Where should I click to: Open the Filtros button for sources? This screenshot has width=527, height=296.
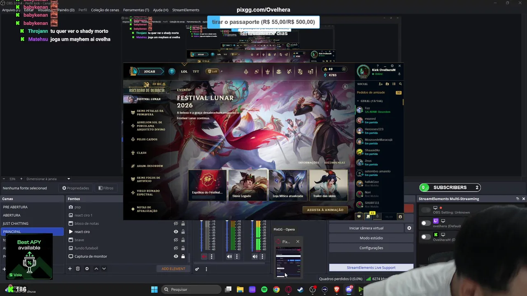click(106, 188)
